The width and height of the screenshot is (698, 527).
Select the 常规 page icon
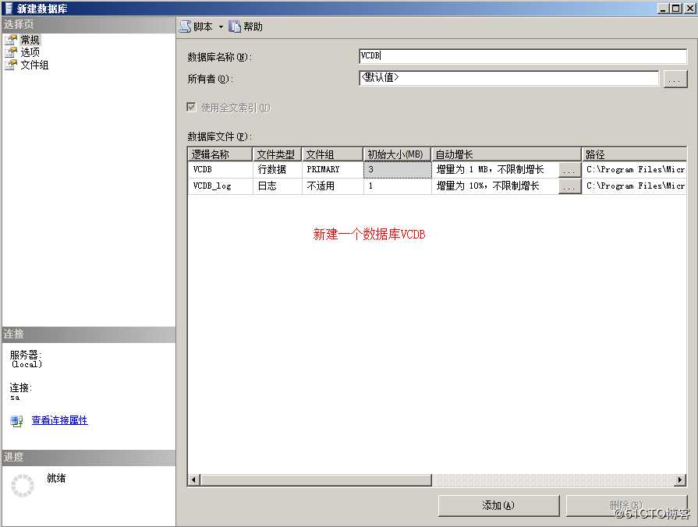11,40
